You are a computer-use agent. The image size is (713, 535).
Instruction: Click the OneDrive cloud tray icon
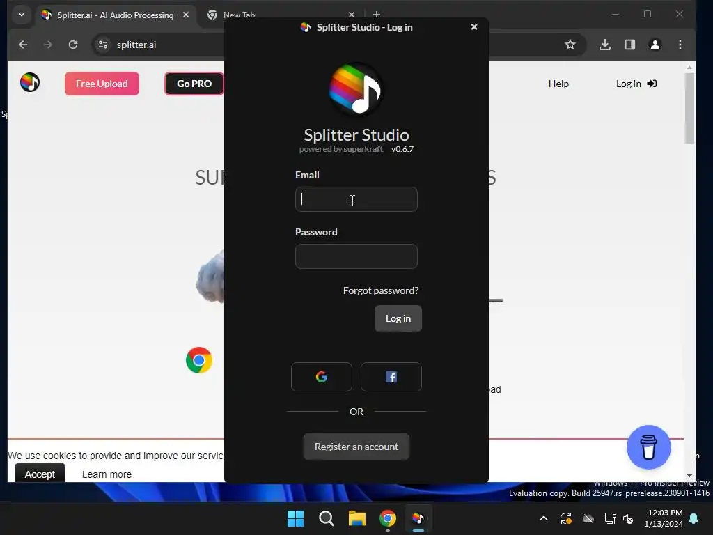pos(588,518)
